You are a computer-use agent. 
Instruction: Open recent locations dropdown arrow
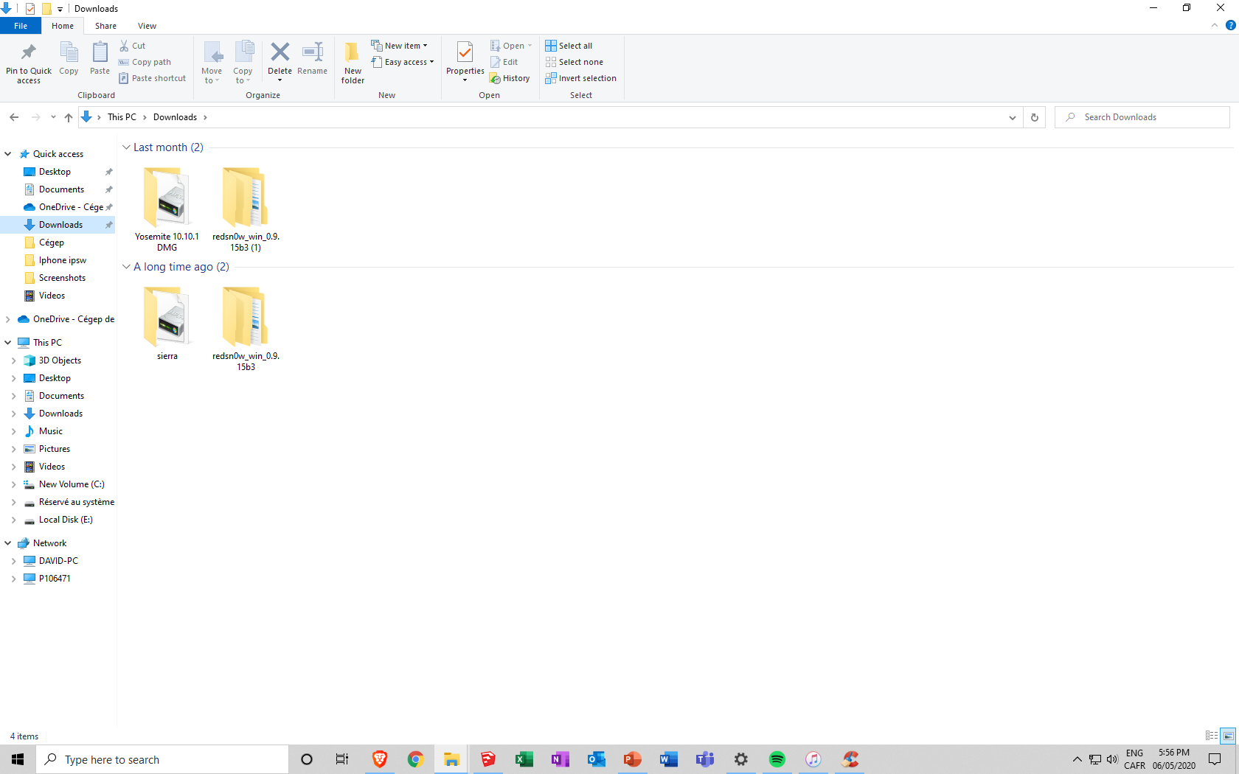point(53,117)
